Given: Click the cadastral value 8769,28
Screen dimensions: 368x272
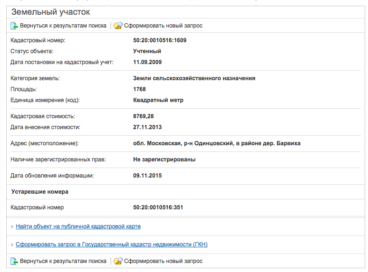Looking at the screenshot, I should coord(144,116).
